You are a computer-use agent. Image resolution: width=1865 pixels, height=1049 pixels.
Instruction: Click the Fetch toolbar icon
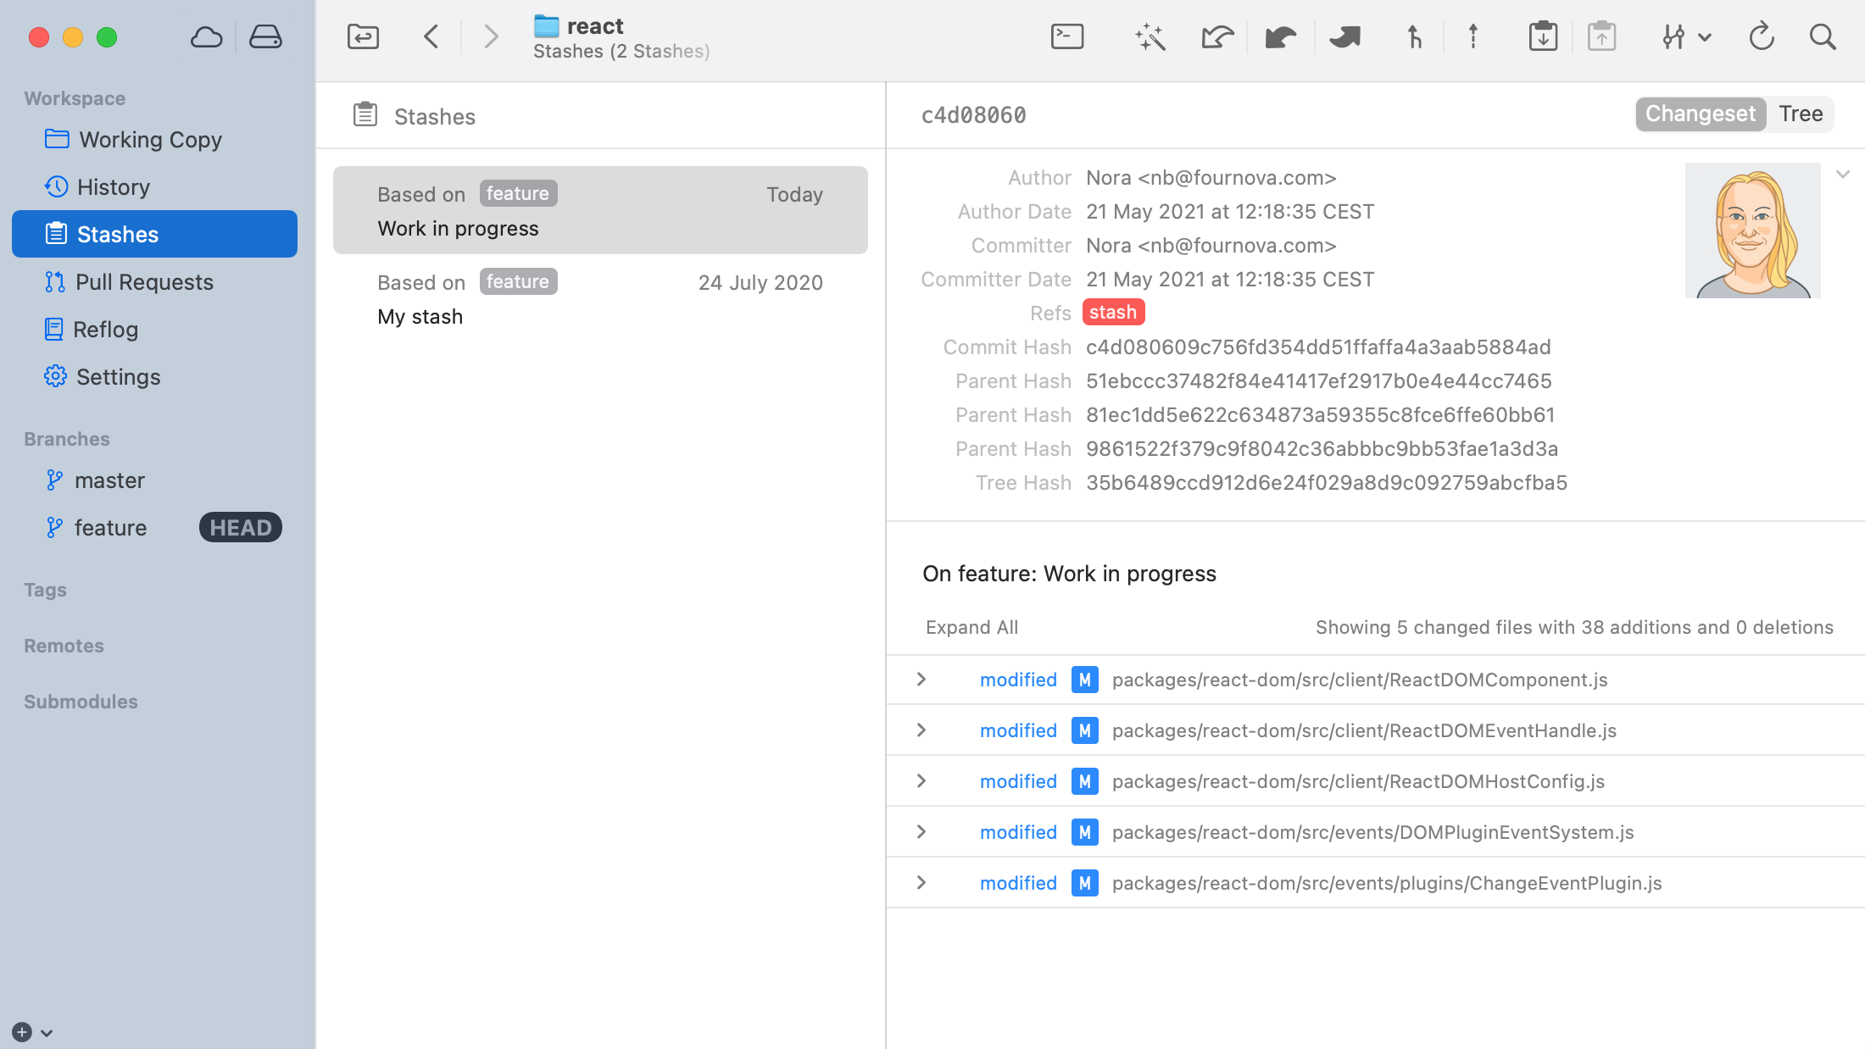(x=1216, y=36)
